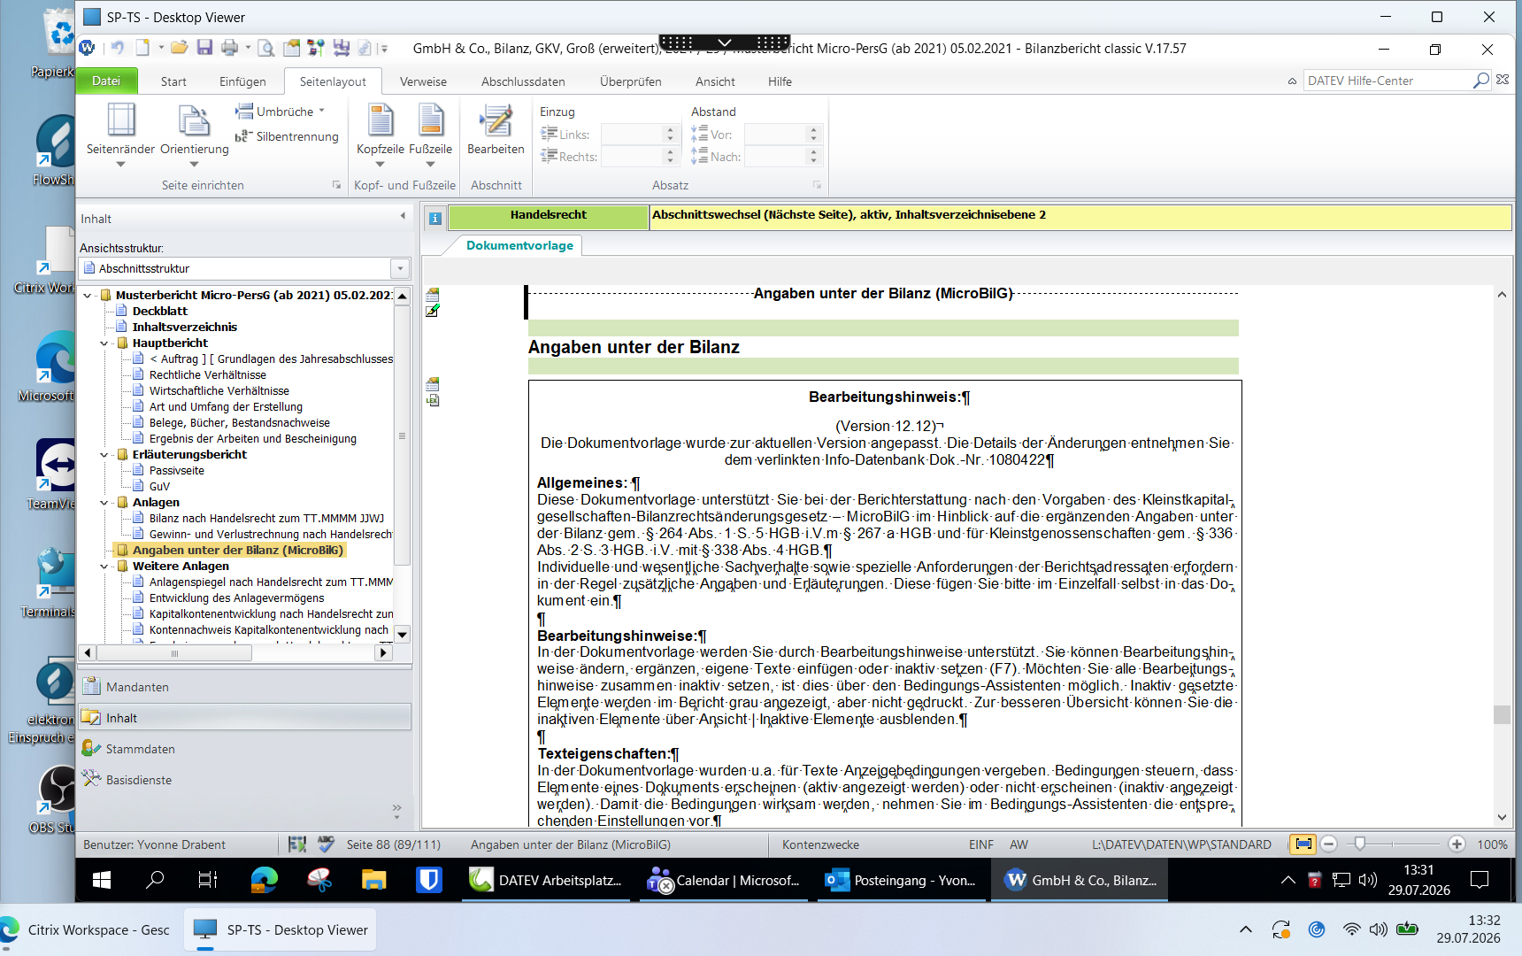Open Stammdaten navigation pane

click(244, 749)
